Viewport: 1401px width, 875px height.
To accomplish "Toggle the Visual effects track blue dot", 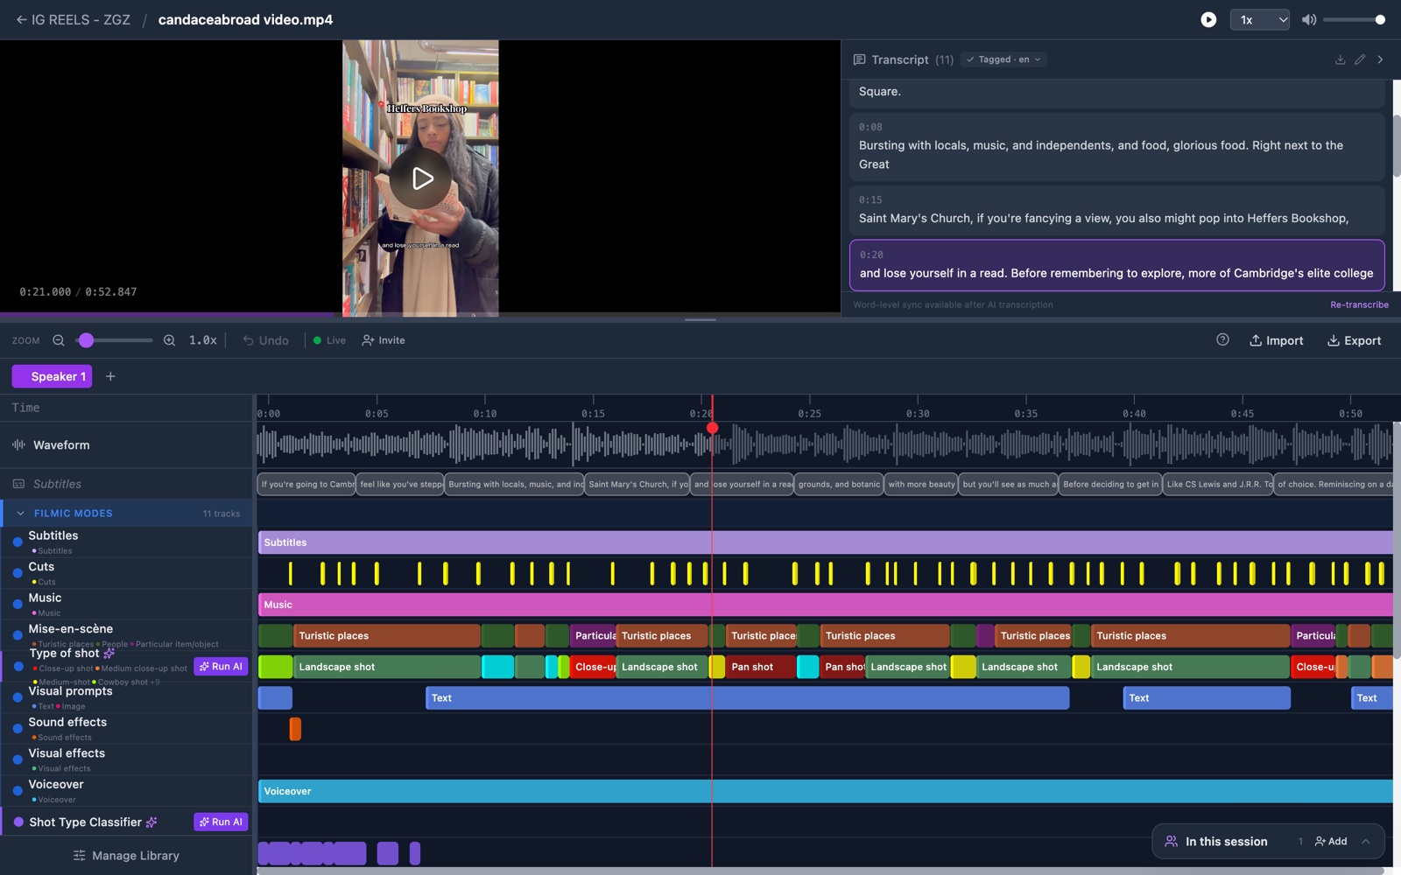I will point(18,759).
